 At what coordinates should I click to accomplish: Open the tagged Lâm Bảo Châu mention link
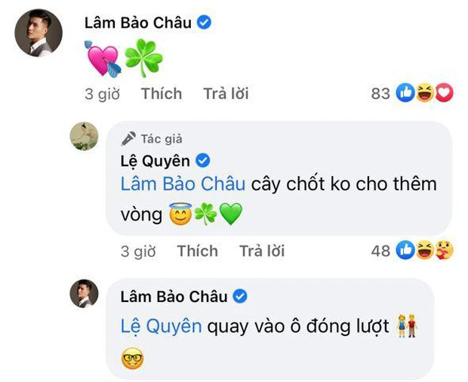183,184
